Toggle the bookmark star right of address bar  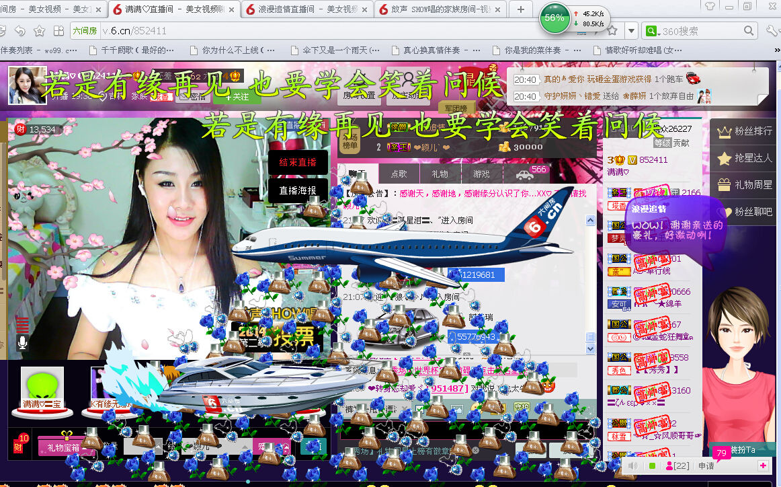[x=613, y=31]
